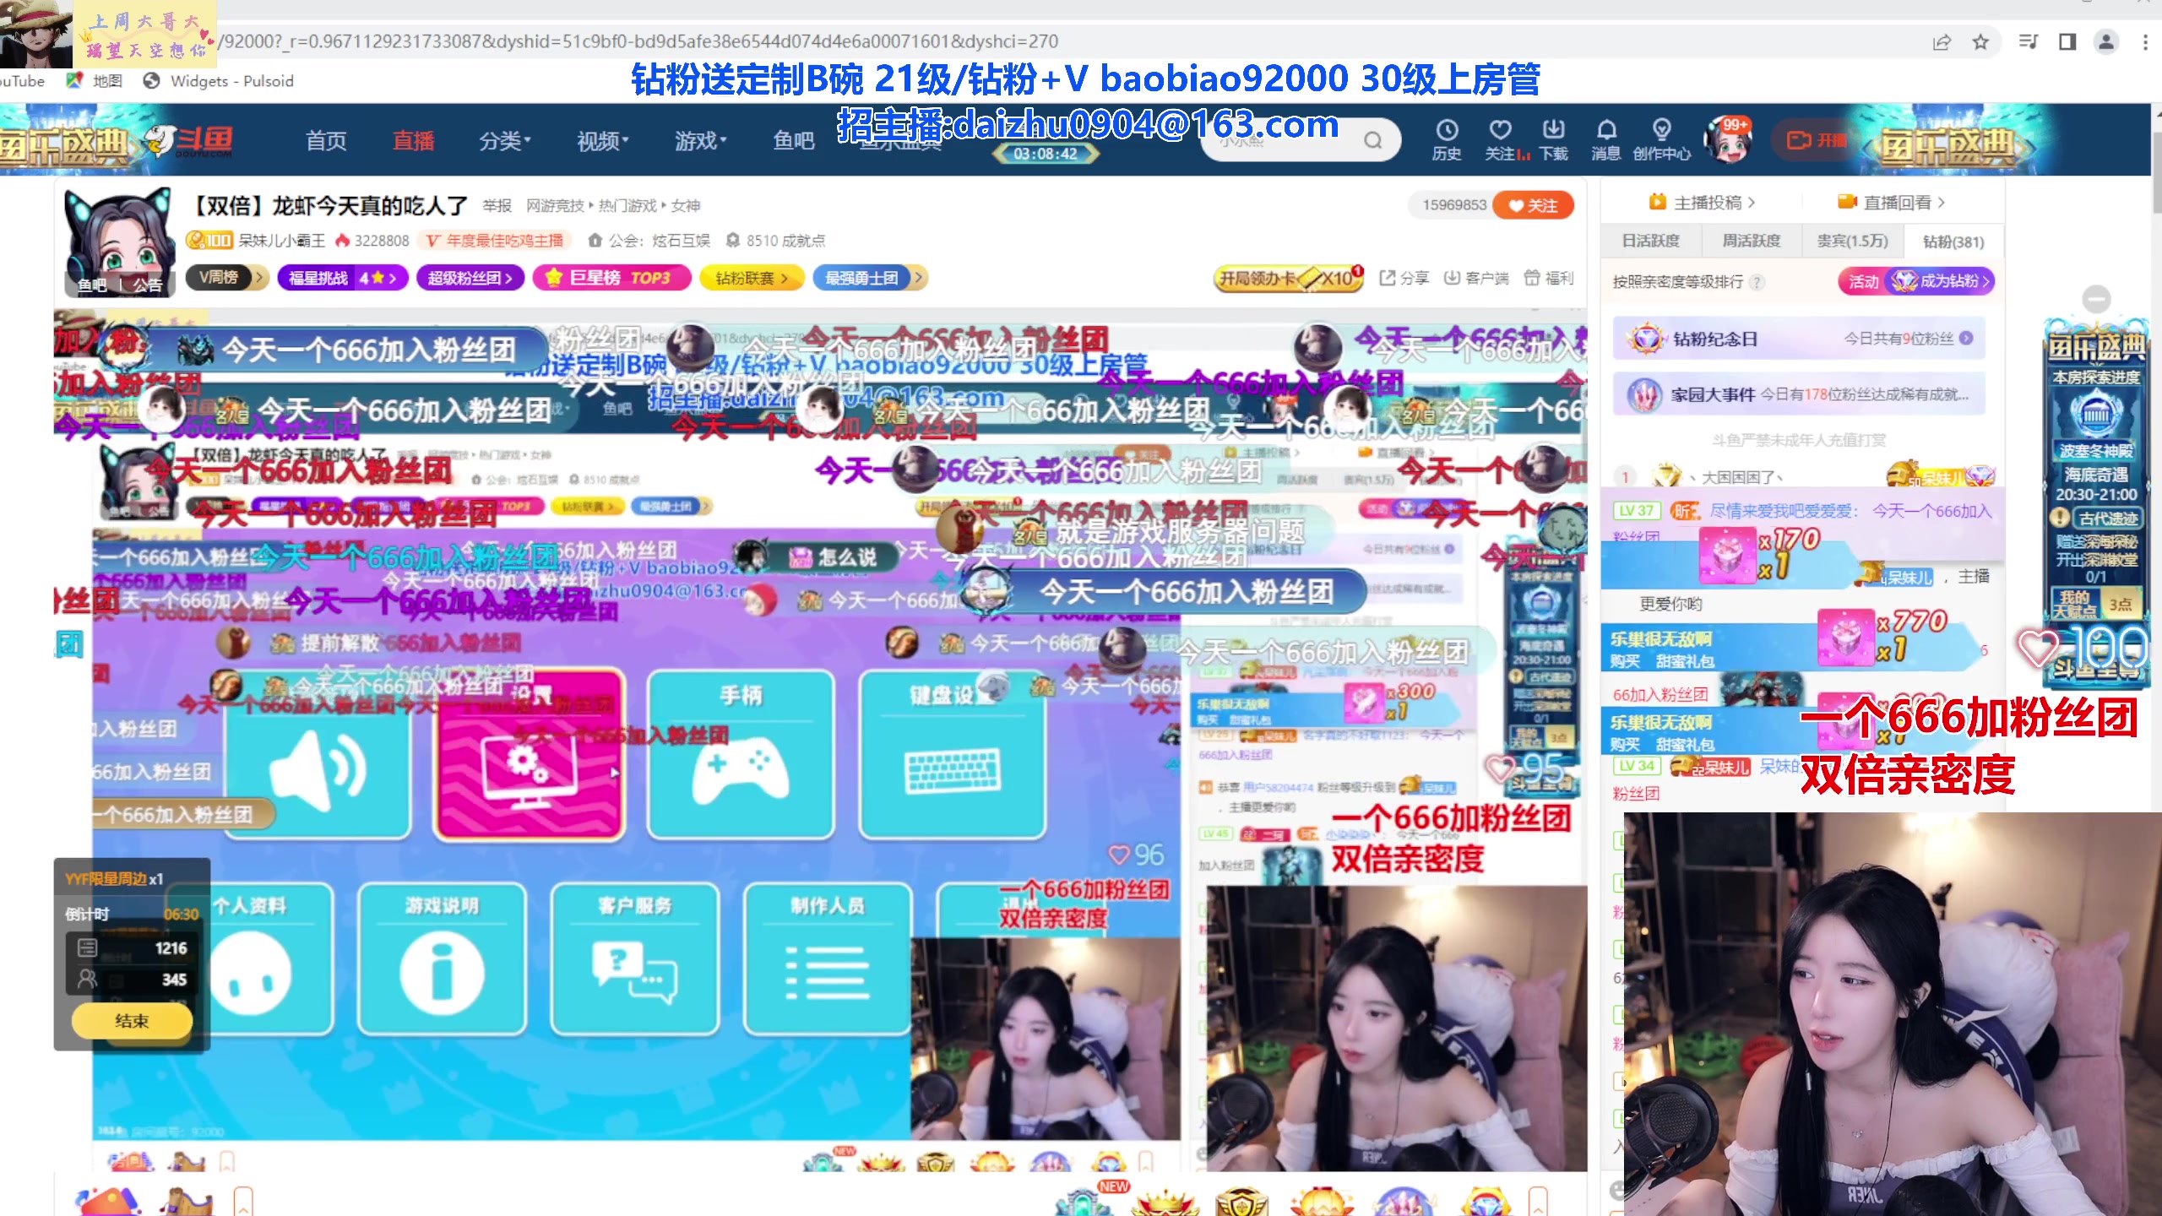Image resolution: width=2162 pixels, height=1216 pixels.
Task: Click the 古代遗迹 button in widget
Action: point(2108,518)
